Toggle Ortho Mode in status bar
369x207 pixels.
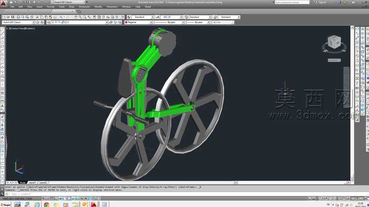coord(56,199)
